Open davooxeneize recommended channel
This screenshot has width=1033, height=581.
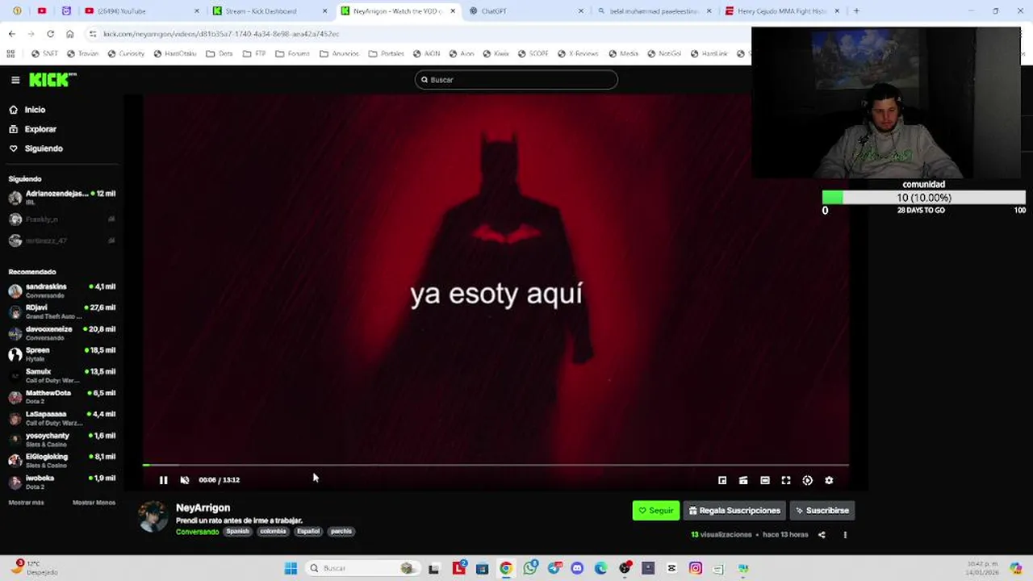[x=62, y=333]
